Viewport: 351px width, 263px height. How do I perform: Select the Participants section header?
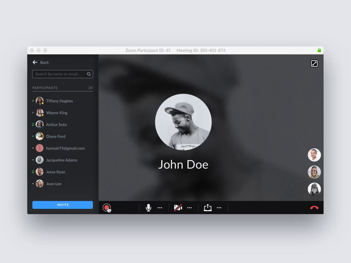tap(45, 88)
